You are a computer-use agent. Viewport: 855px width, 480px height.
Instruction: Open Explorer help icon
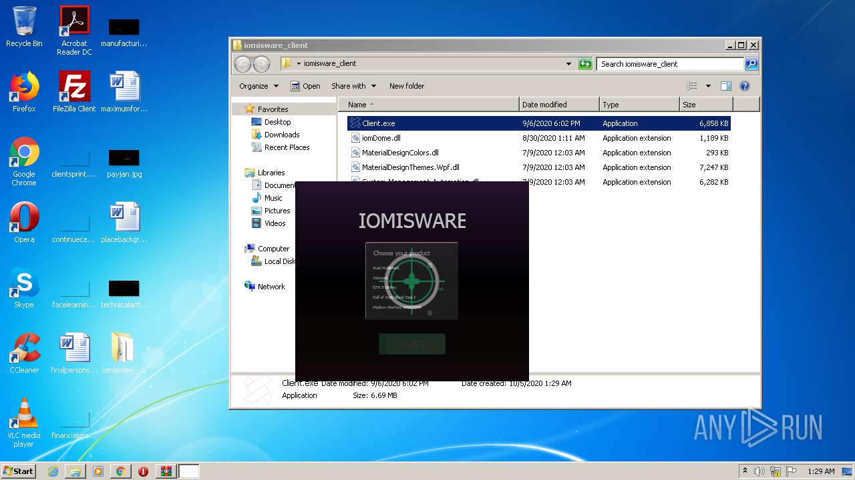coord(745,86)
